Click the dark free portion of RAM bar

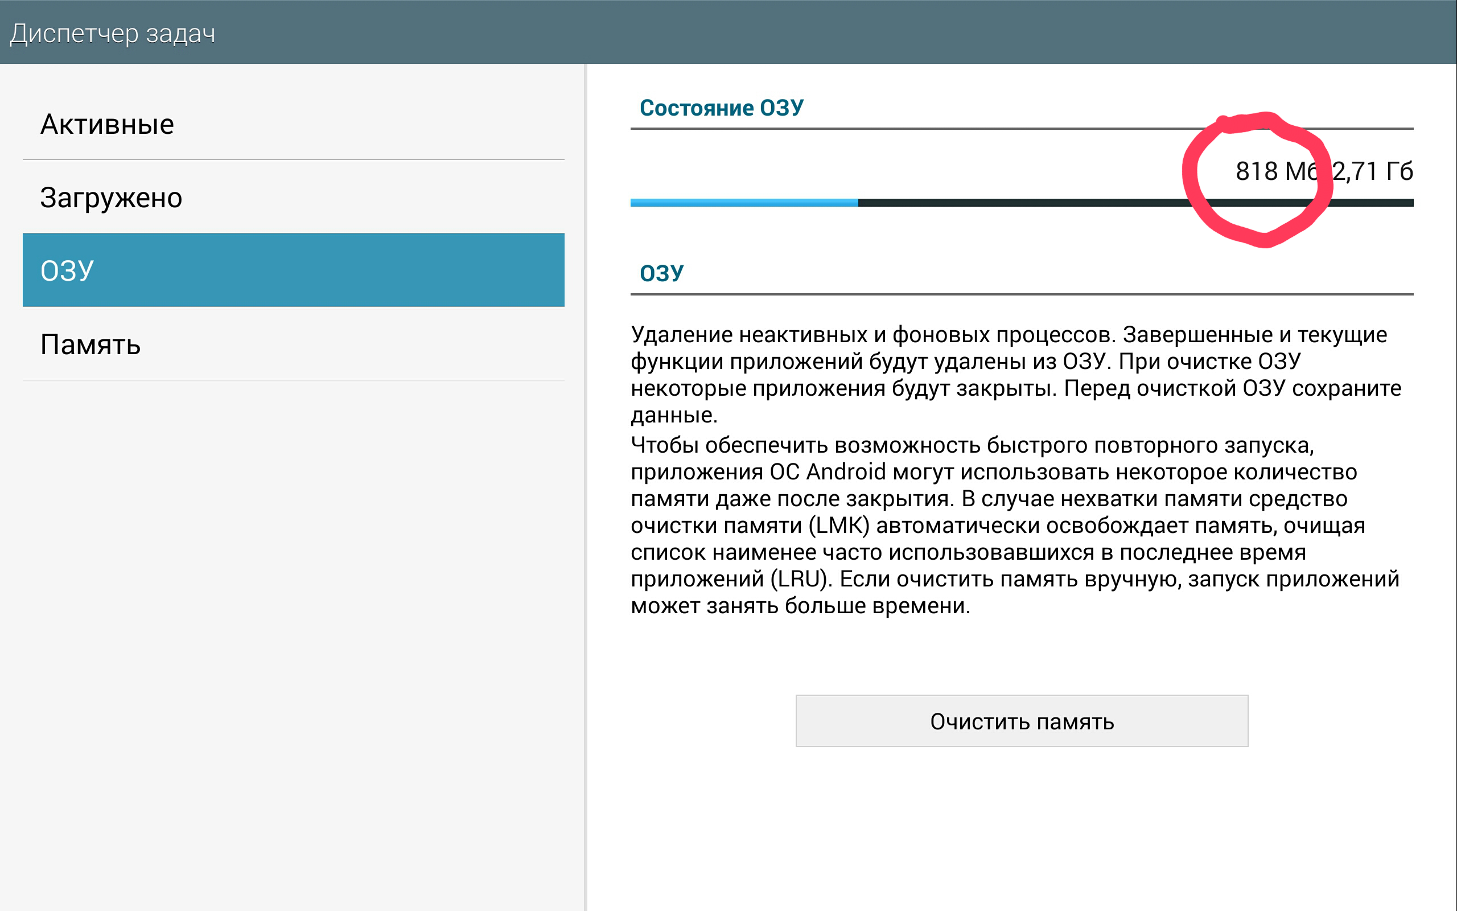[1023, 203]
